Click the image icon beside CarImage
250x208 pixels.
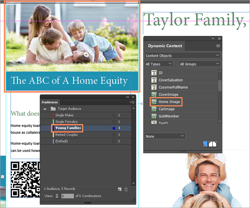[x=154, y=109]
